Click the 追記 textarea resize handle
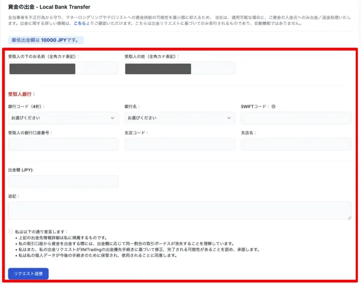Image resolution: width=361 pixels, height=284 pixels. 349,218
